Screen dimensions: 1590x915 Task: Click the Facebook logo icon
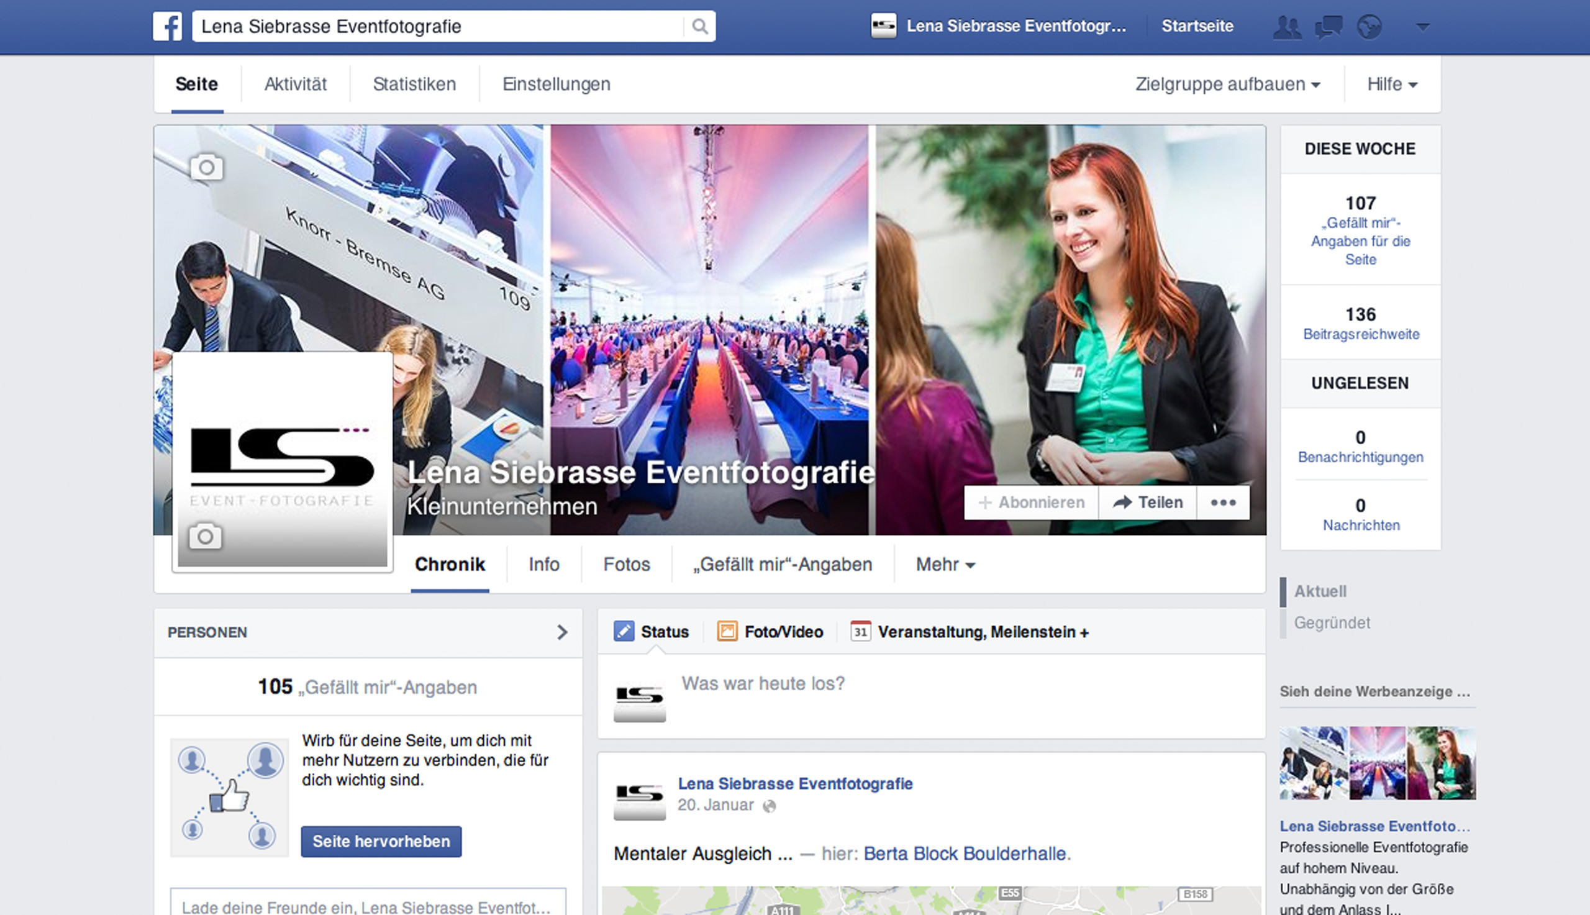click(167, 26)
